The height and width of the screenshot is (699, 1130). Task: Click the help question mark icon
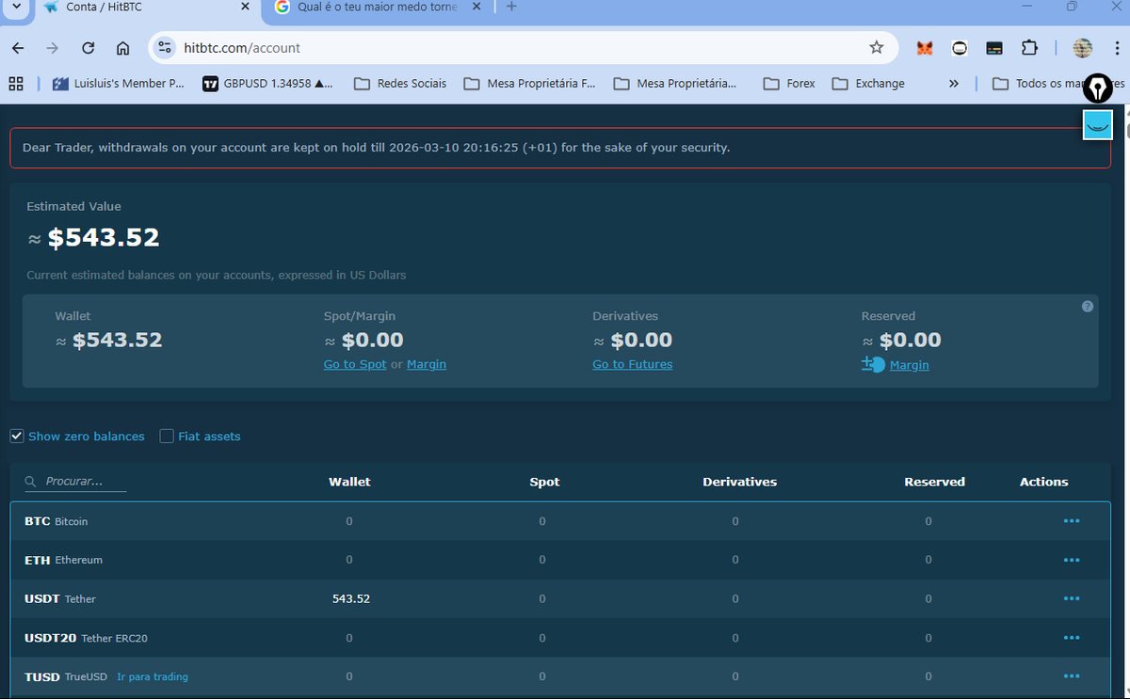coord(1088,307)
